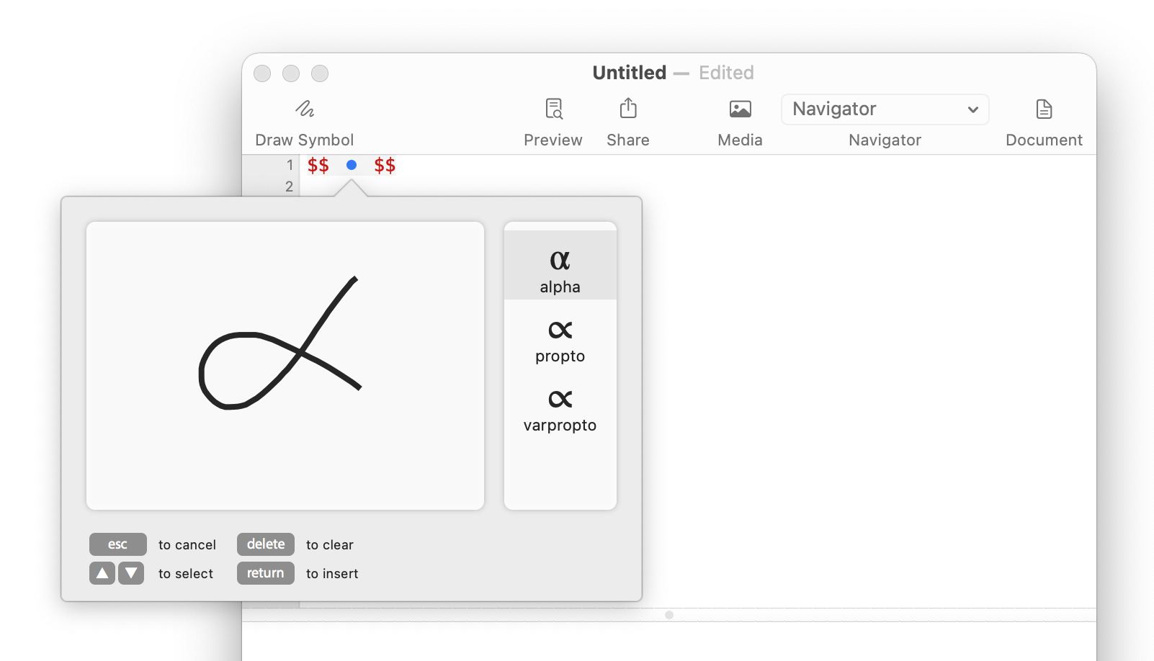Screen dimensions: 1154x661
Task: Expand the Navigator dropdown menu
Action: coord(884,109)
